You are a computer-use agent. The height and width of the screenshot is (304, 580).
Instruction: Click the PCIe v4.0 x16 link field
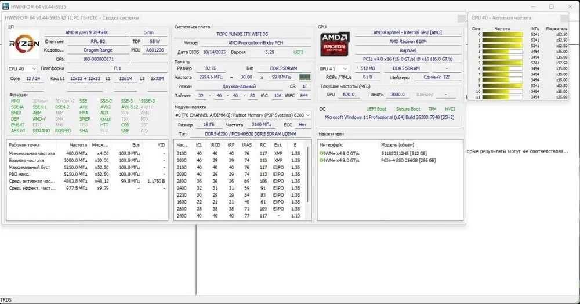pyautogui.click(x=408, y=59)
